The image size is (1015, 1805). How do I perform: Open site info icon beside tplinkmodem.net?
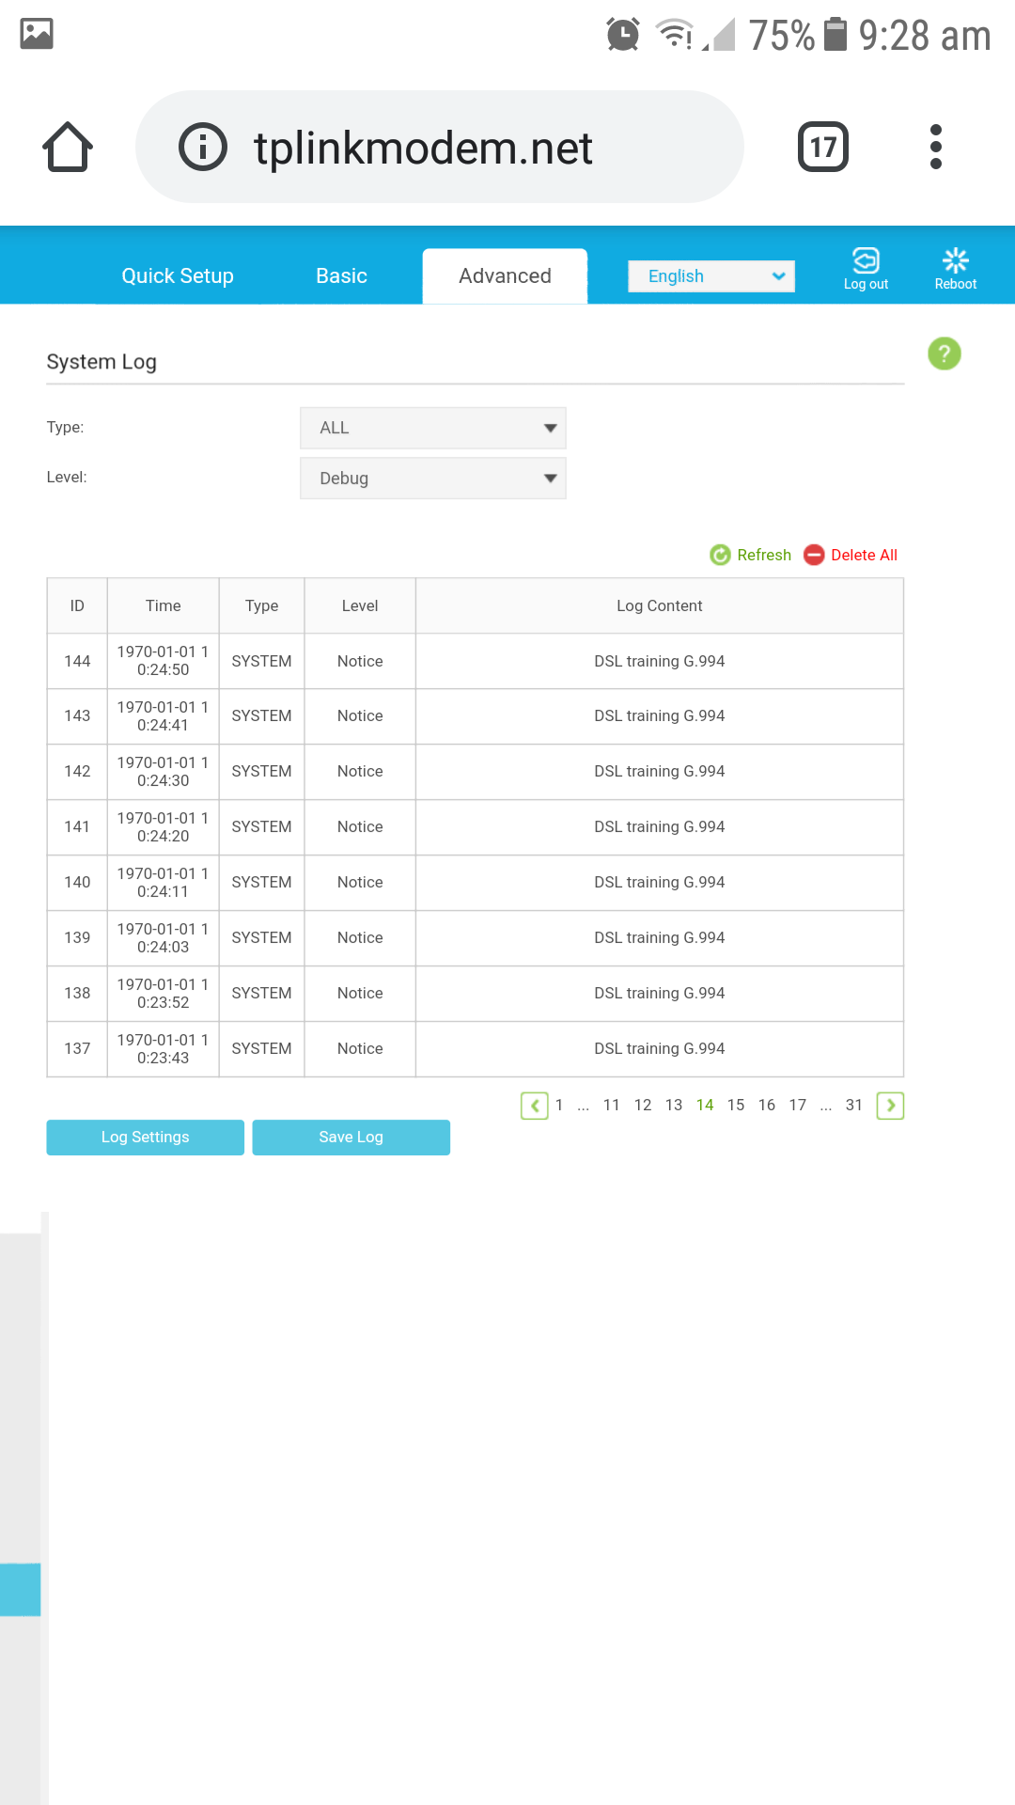203,147
